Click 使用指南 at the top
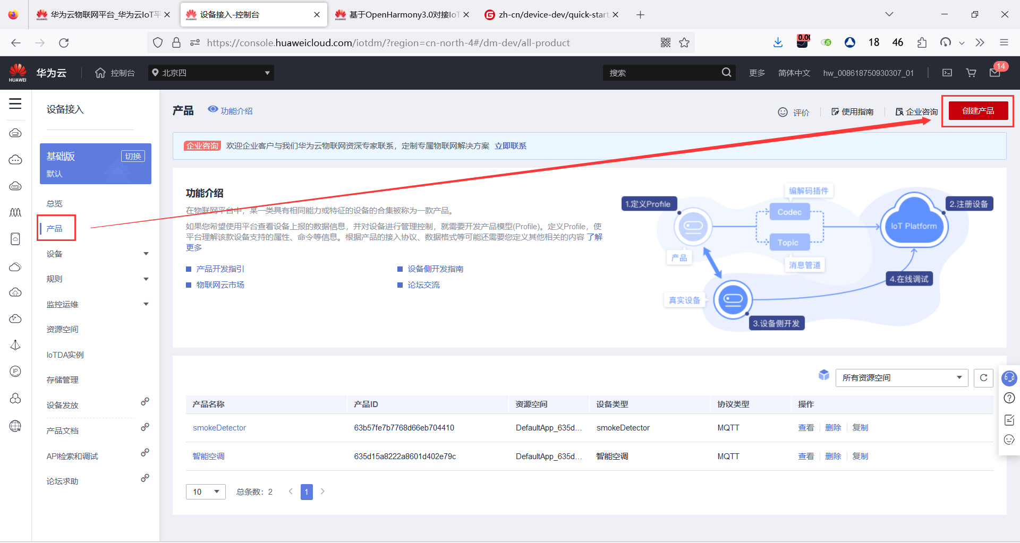Screen dimensions: 1020x543 [x=853, y=112]
